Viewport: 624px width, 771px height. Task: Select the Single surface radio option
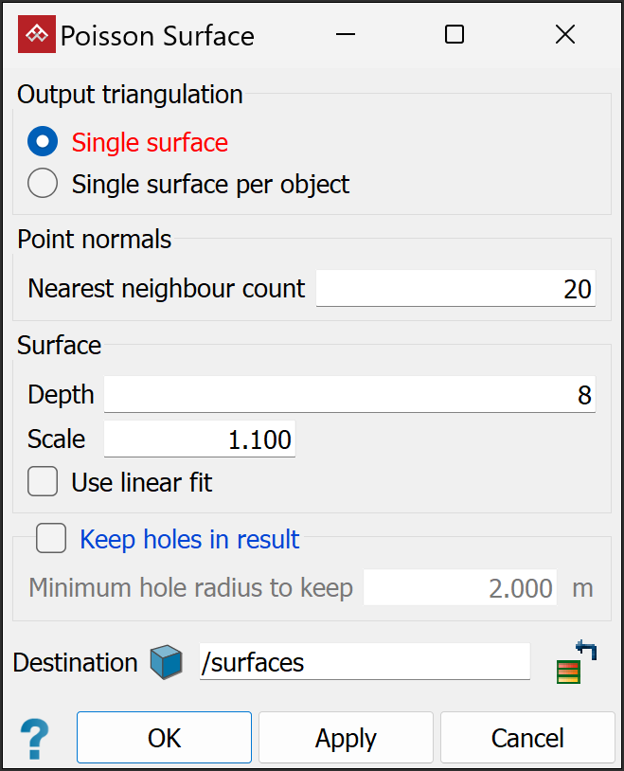click(x=43, y=143)
